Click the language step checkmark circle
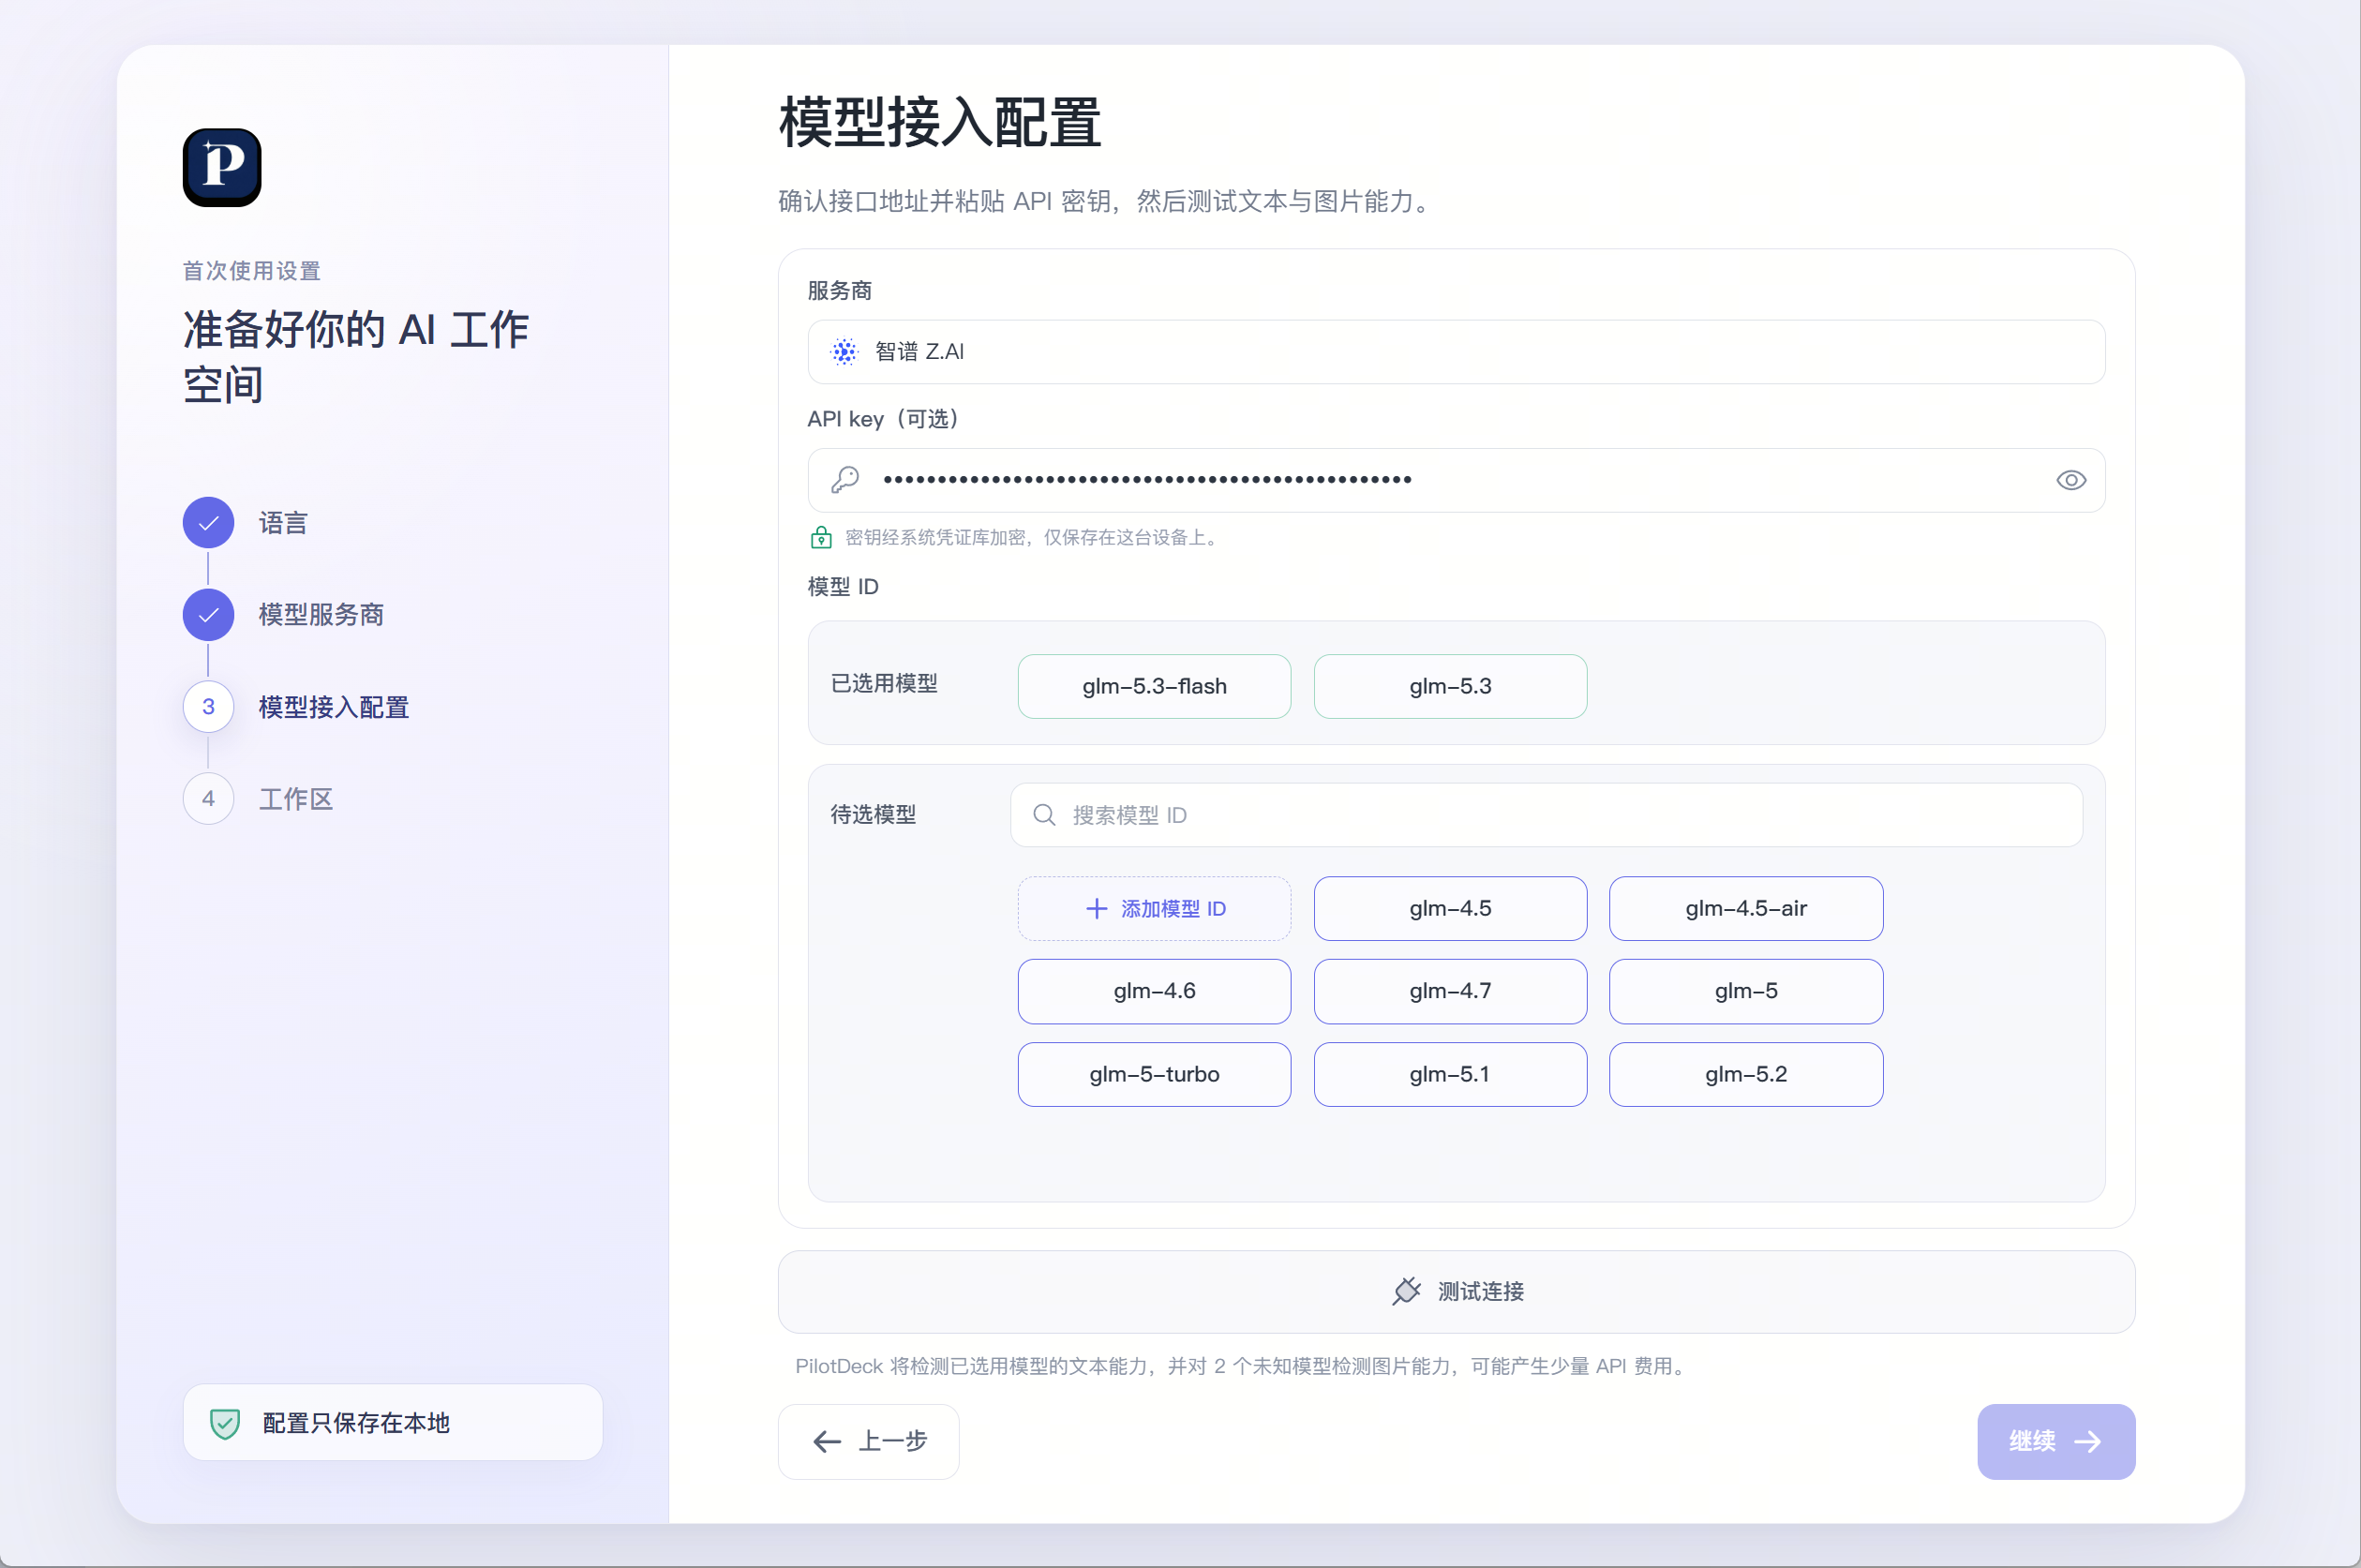Viewport: 2361px width, 1568px height. tap(208, 523)
